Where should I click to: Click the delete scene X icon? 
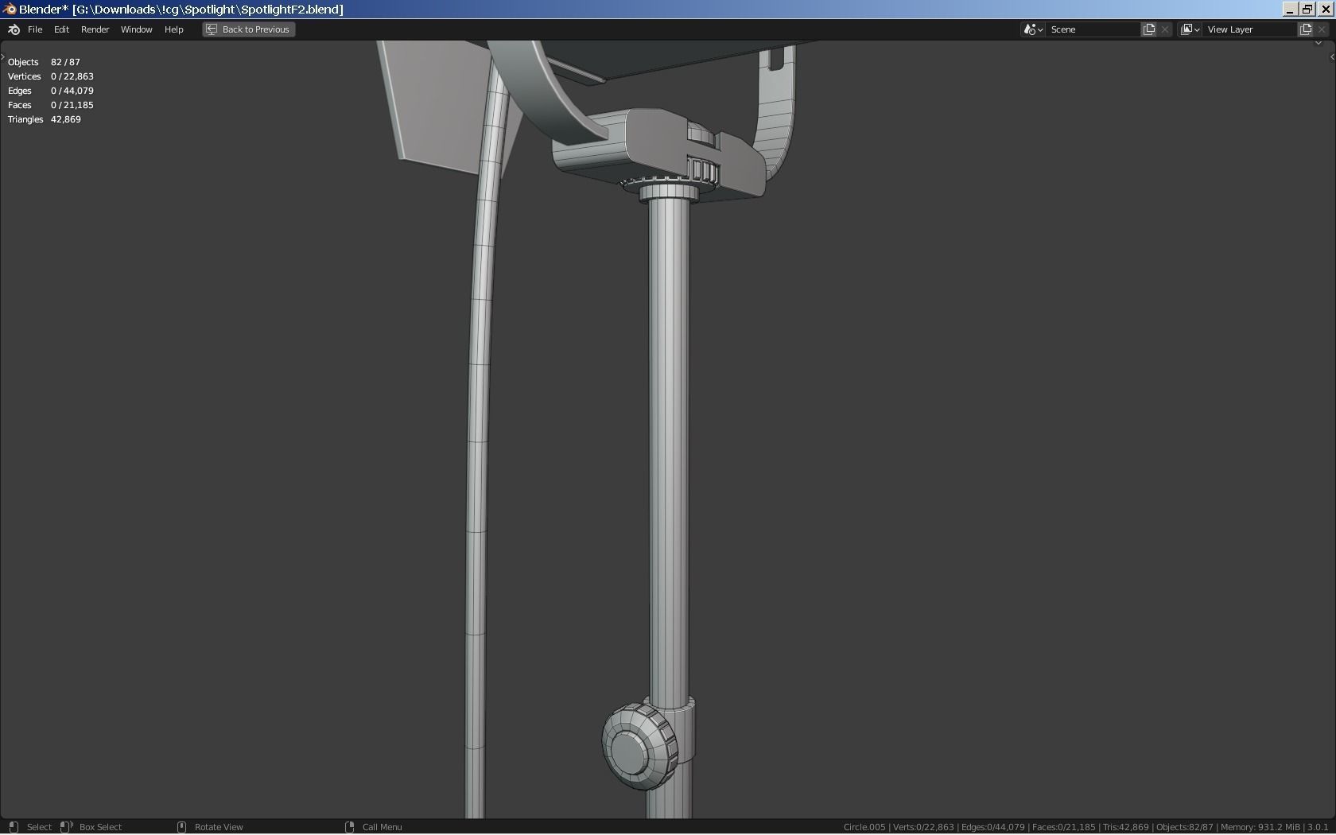click(1165, 29)
